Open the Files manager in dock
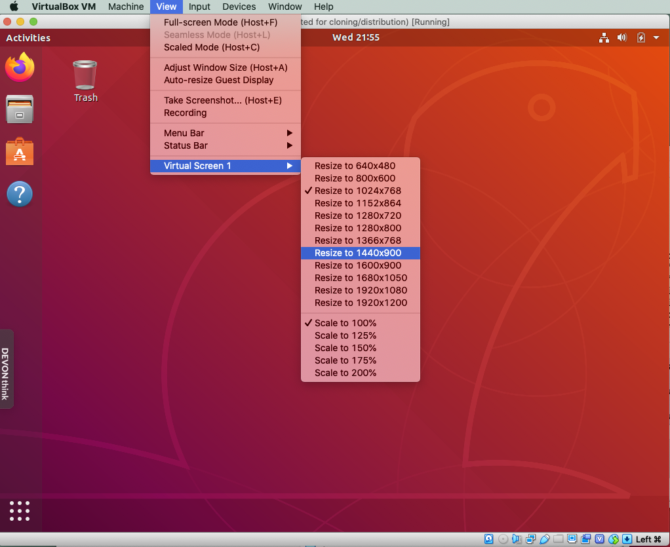The image size is (670, 547). (20, 109)
